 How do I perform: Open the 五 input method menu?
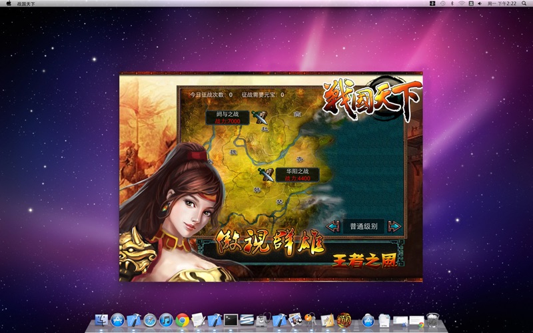click(471, 3)
